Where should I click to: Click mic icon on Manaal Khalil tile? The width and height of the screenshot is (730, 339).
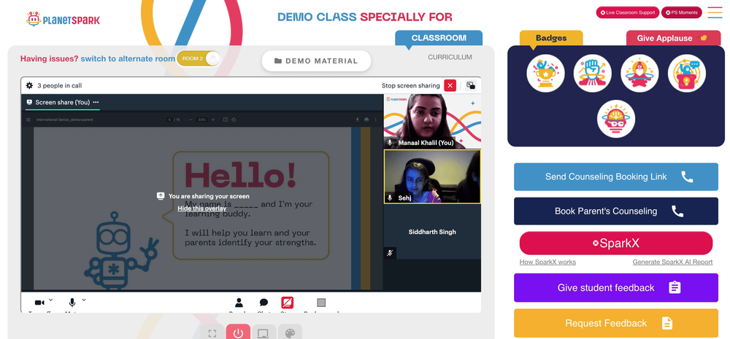(x=390, y=143)
